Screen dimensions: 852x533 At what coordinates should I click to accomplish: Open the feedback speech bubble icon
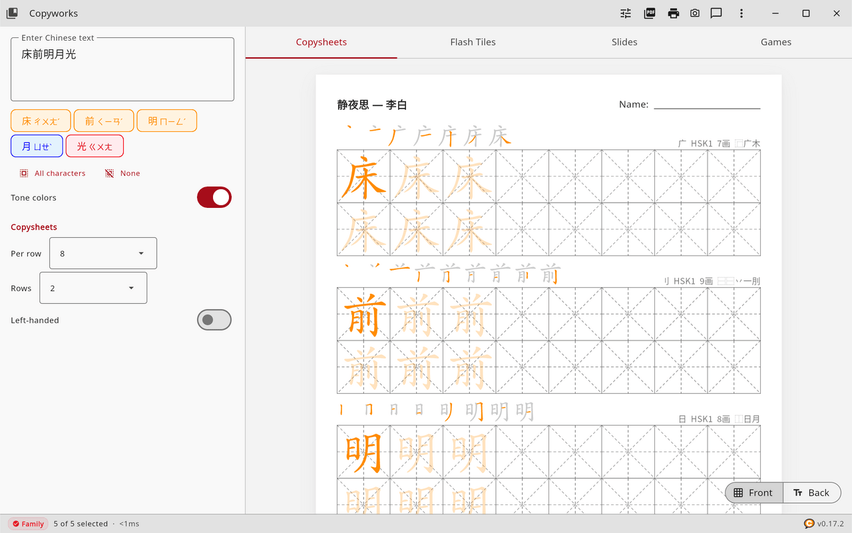coord(716,13)
